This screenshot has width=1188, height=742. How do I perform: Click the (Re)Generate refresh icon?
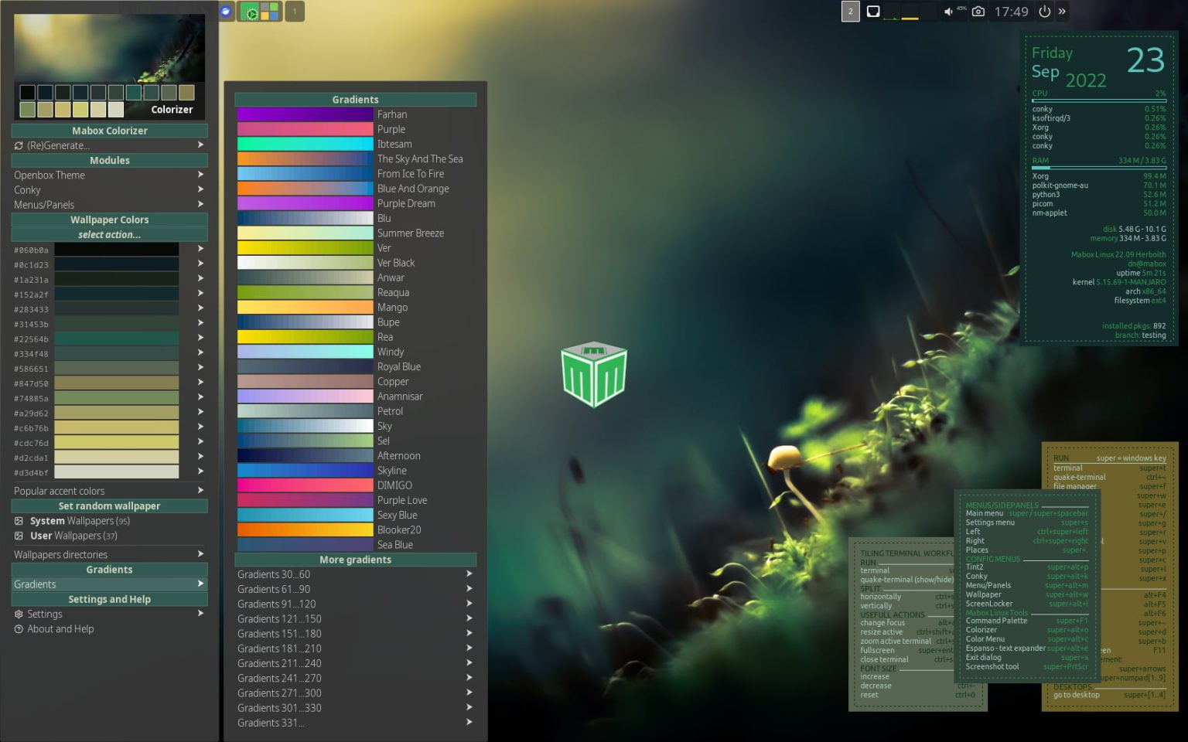[x=19, y=145]
